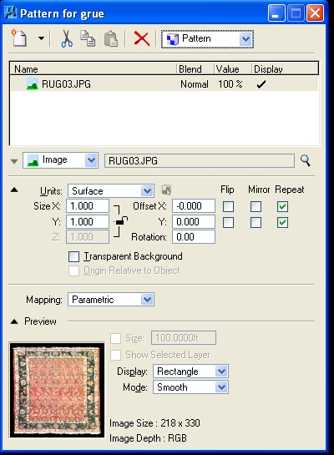Toggle the Size X/Y aspect lock icon
Image resolution: width=334 pixels, height=455 pixels.
point(120,221)
